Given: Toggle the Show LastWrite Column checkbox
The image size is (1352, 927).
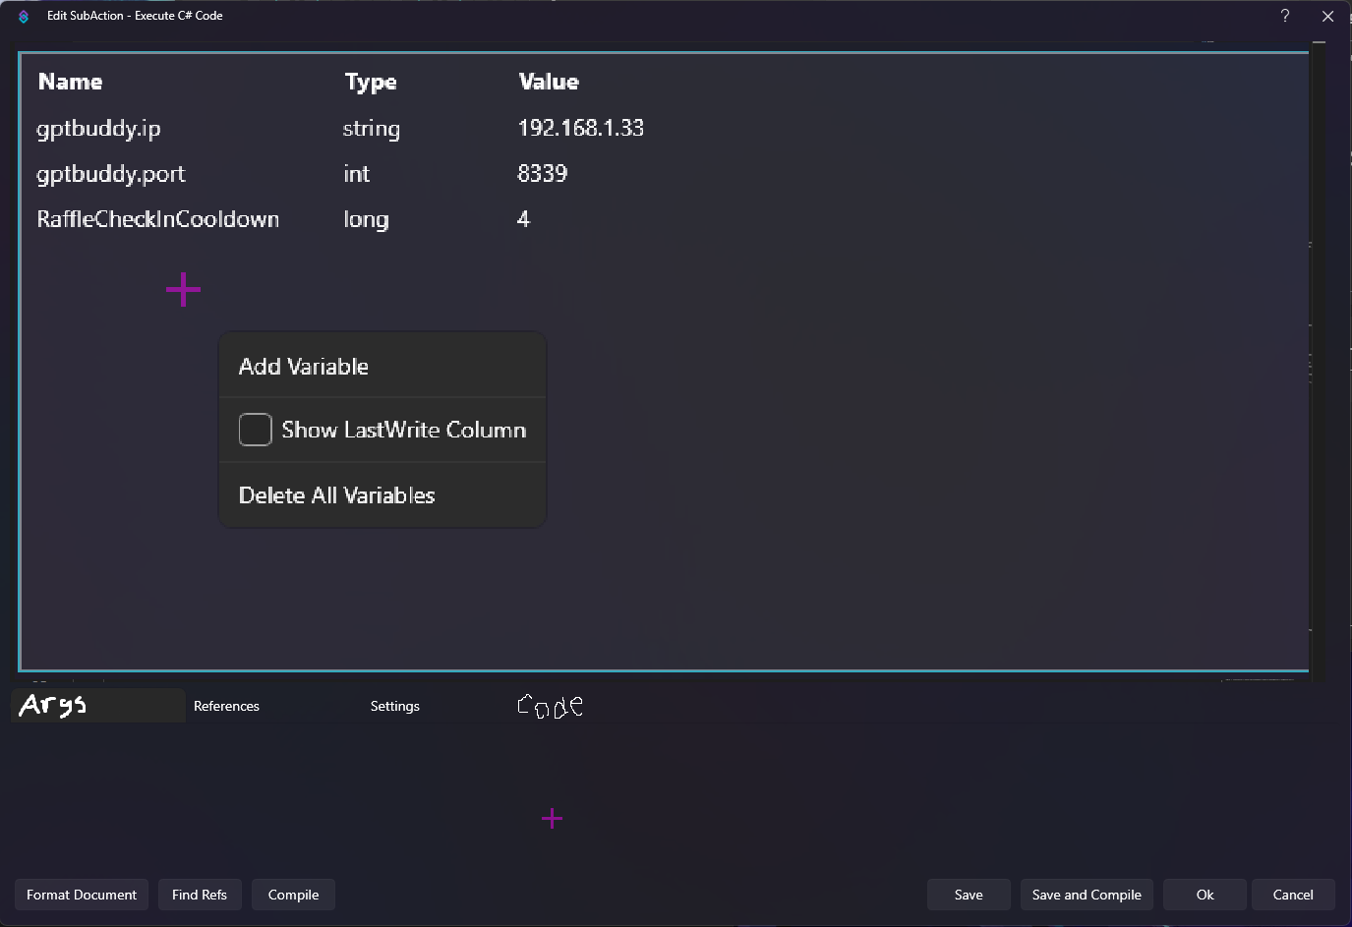Looking at the screenshot, I should [255, 430].
